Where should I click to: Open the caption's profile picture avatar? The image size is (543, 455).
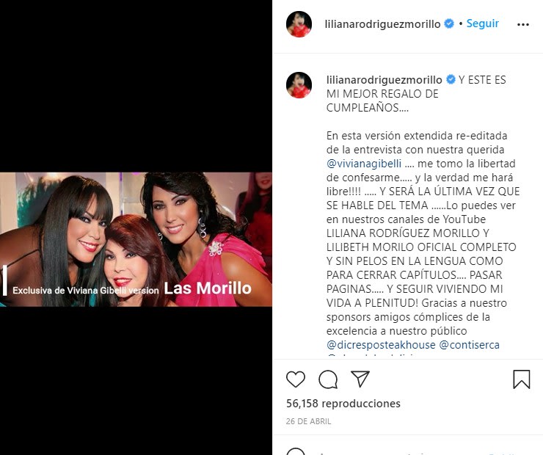point(299,85)
